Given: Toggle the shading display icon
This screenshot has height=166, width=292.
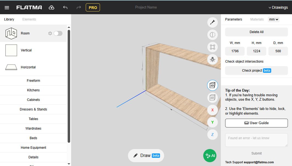Looking at the screenshot, I should 213,35.
